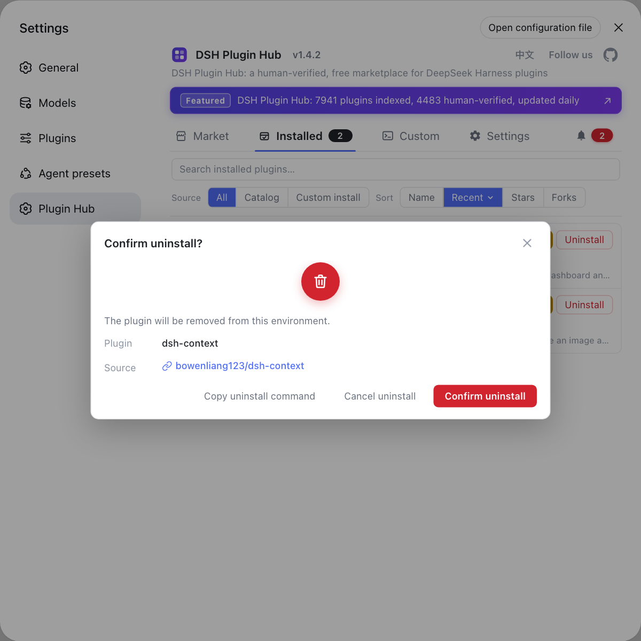The image size is (641, 641).
Task: Open featured banner arrow link
Action: (607, 101)
